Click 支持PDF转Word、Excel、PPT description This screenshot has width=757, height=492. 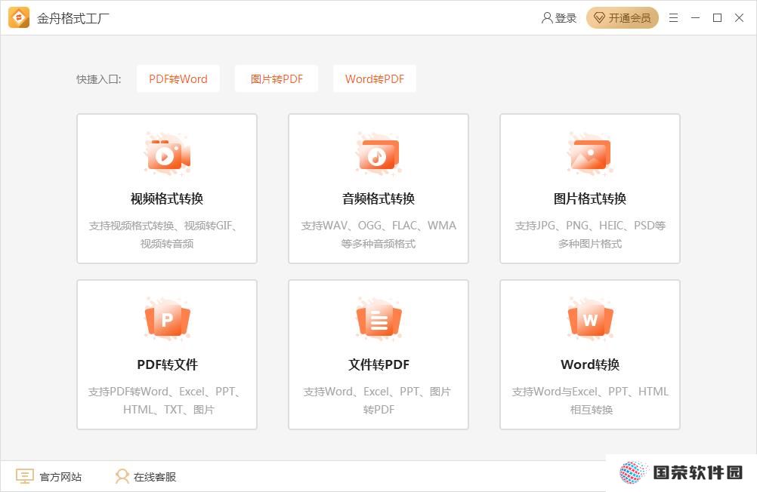tap(164, 392)
